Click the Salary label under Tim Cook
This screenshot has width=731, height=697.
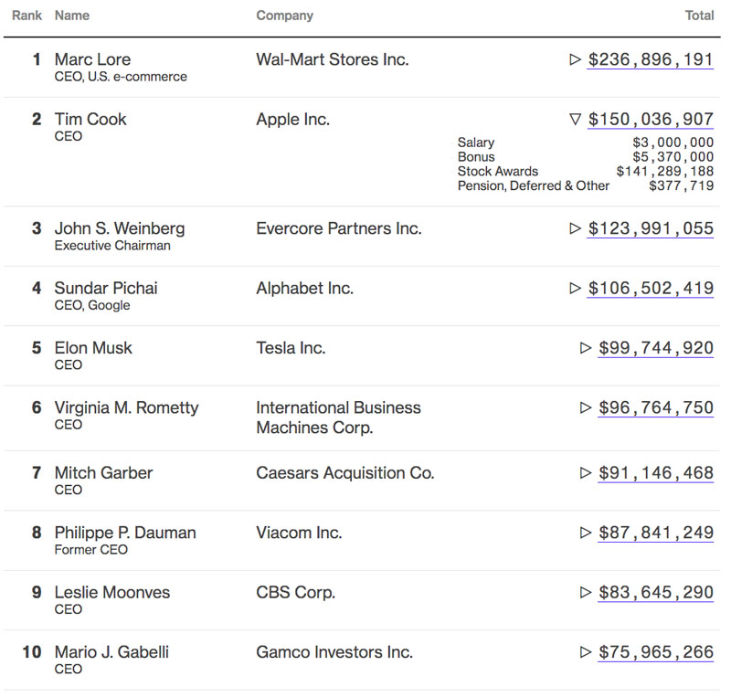tap(476, 143)
